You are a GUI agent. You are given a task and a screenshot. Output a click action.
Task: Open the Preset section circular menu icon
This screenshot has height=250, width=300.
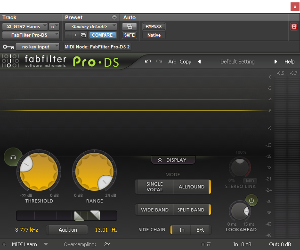coord(114,17)
